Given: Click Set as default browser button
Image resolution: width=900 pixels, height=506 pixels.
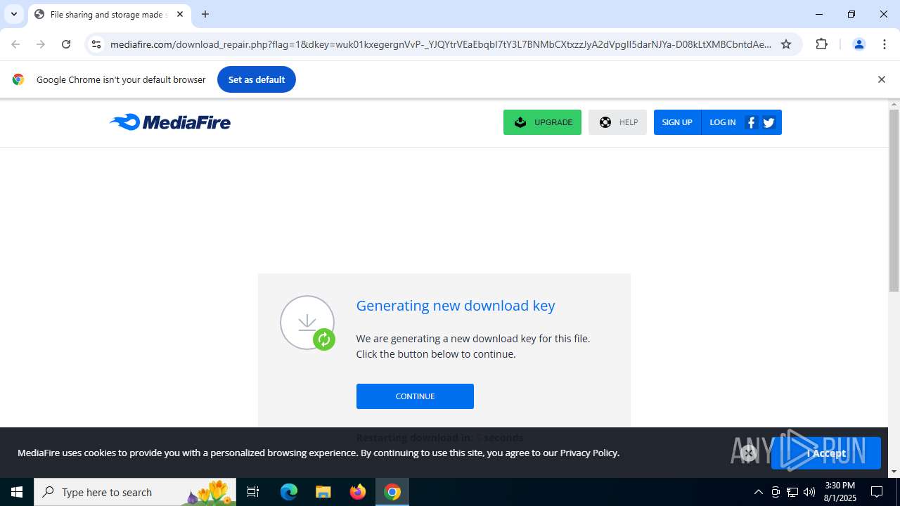Looking at the screenshot, I should click(x=257, y=79).
